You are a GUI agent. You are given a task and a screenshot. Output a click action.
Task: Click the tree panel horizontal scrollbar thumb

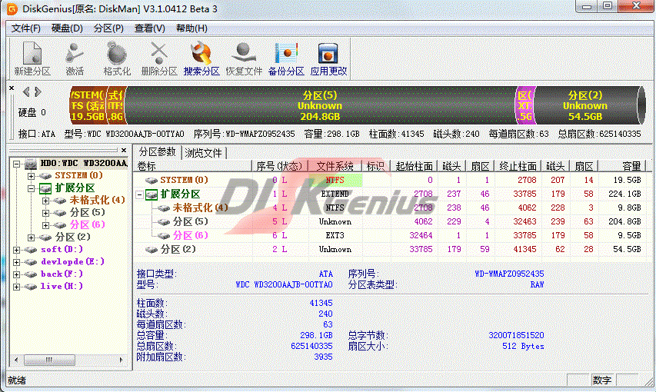tap(49, 360)
